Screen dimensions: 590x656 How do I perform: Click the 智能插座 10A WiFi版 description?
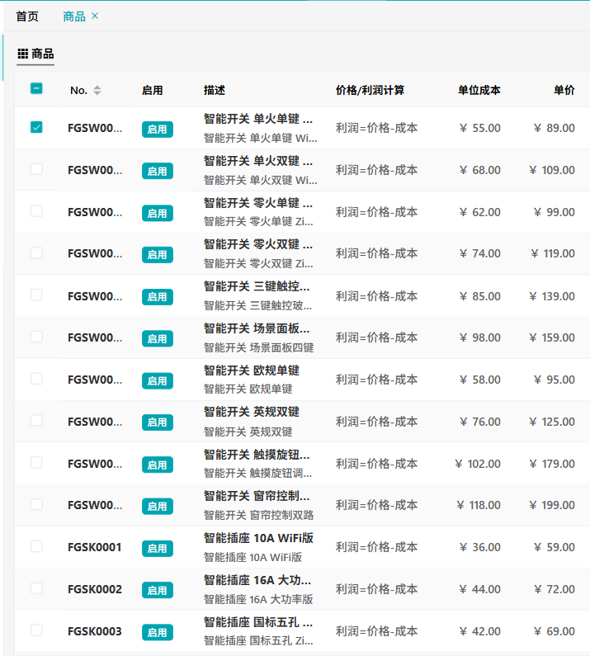pos(258,538)
